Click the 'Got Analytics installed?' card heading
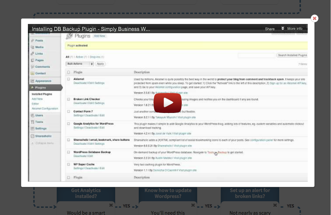Viewport: 331px width, 215px height. tap(86, 193)
